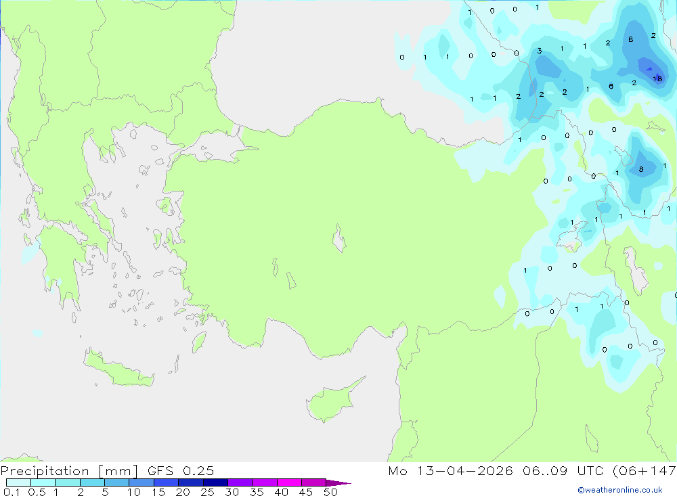Click the '45' legend scale label
Viewport: 677px width, 496px height.
pos(306,492)
